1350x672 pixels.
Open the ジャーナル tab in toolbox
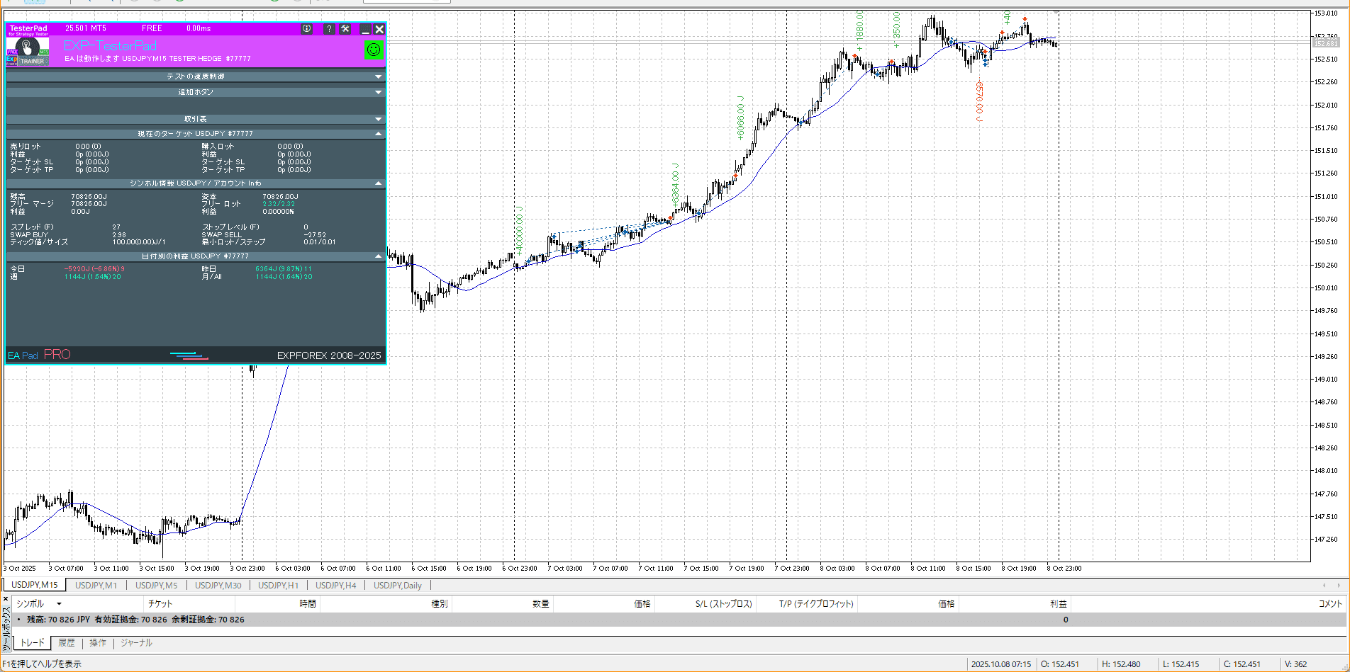[136, 643]
